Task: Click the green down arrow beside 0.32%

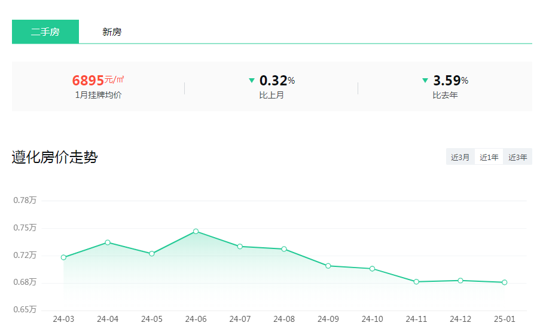Action: coord(252,81)
